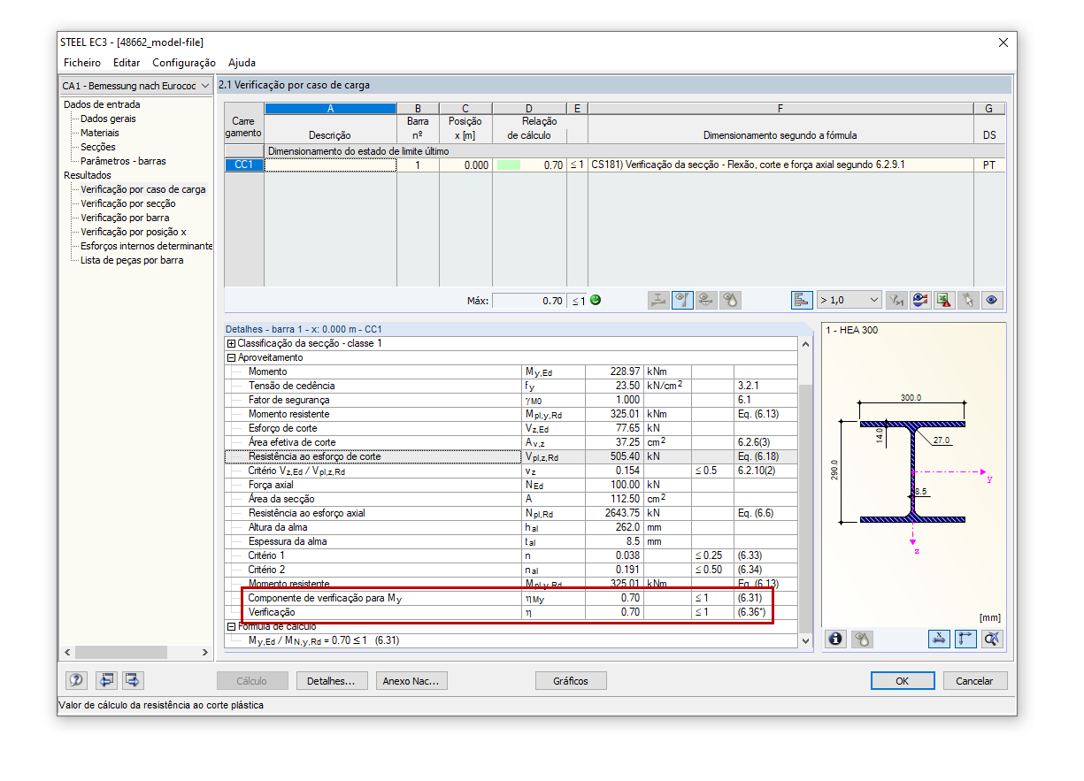Click the filter rows exceeding ratio icon
This screenshot has height=781, width=1084.
click(897, 300)
